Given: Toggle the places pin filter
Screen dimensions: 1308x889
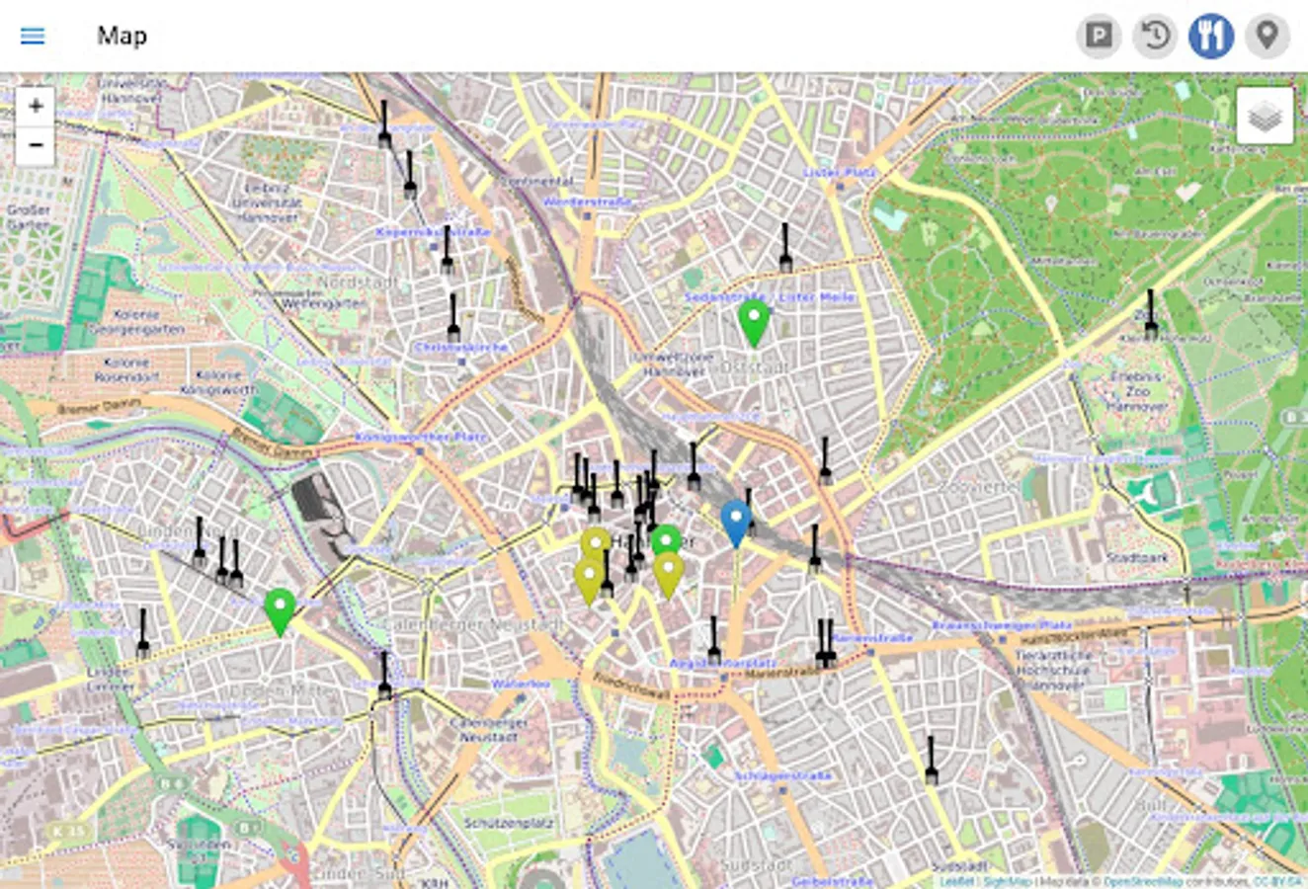Looking at the screenshot, I should (1266, 36).
